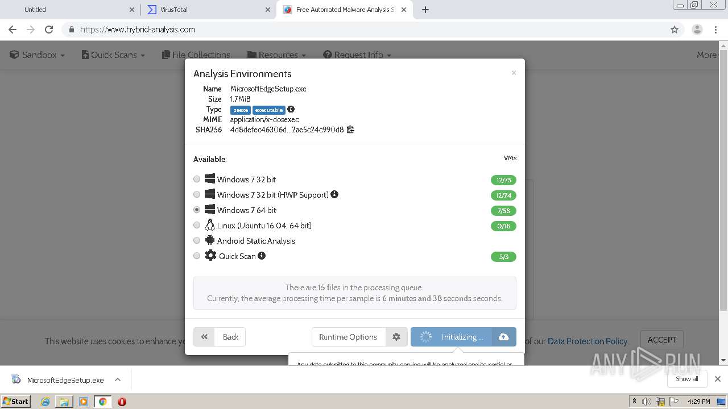
Task: Open the Chrome profile icon
Action: tap(697, 30)
